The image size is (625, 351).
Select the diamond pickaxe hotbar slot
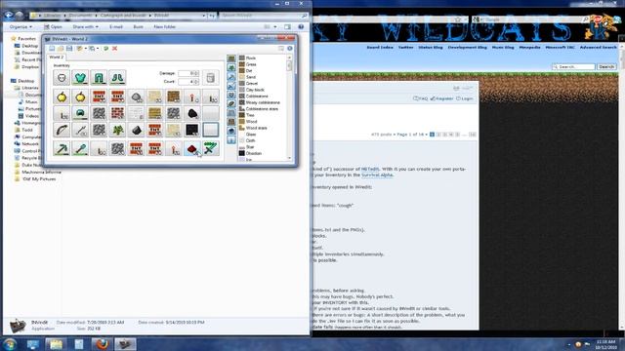point(62,148)
